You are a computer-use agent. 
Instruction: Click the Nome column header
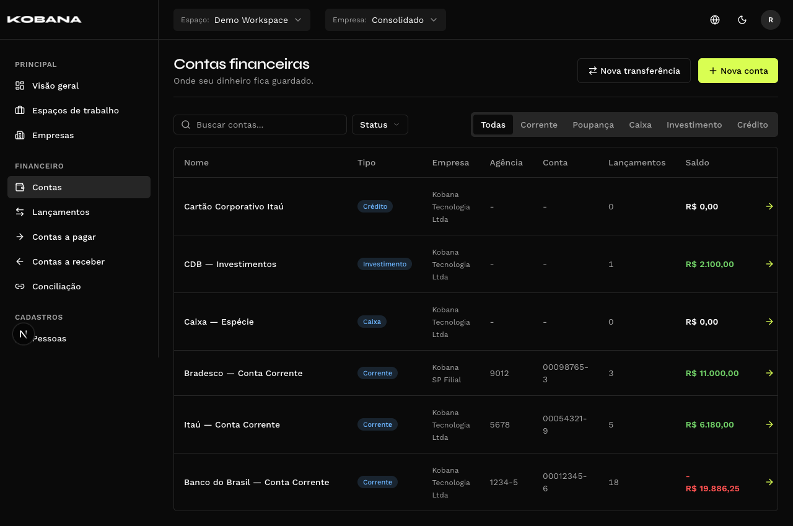[x=196, y=162]
